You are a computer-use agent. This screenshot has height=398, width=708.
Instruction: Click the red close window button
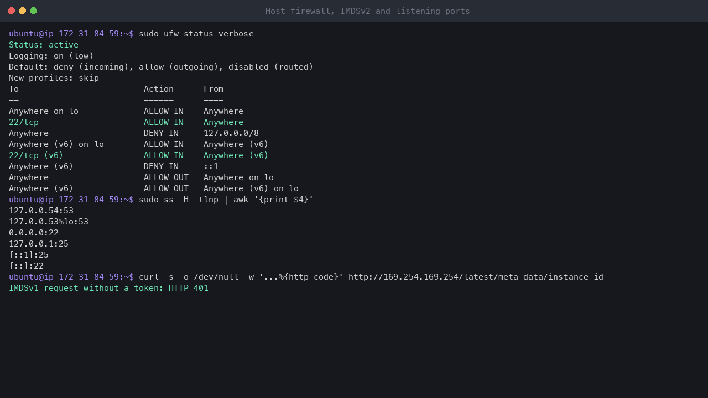click(x=12, y=11)
